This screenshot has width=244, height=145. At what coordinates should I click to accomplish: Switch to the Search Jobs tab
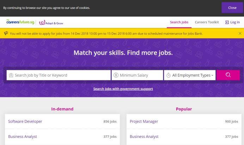click(179, 22)
